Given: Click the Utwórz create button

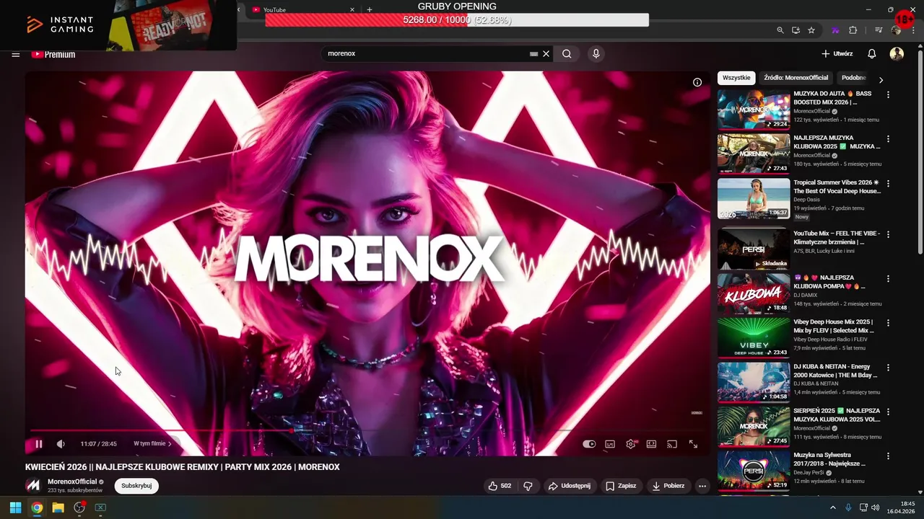Looking at the screenshot, I should (x=837, y=54).
